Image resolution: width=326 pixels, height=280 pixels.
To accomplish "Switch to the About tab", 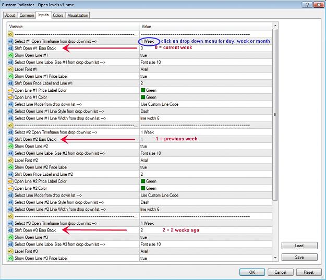I will point(10,16).
